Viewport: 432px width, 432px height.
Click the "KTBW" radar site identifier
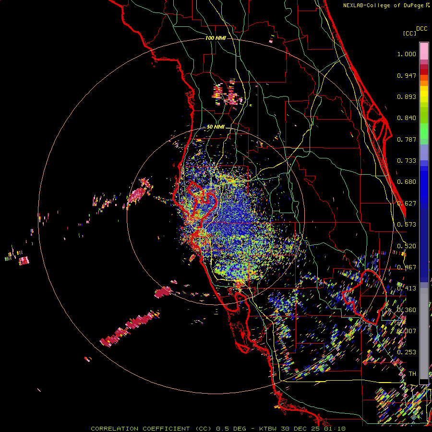(x=268, y=429)
